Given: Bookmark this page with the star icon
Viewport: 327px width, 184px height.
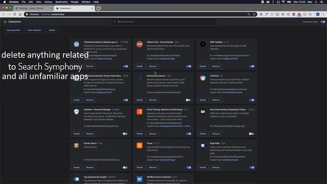Looking at the screenshot, I should (254, 14).
